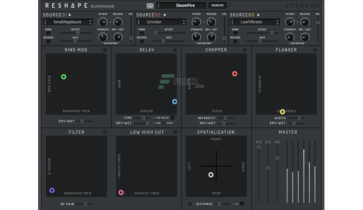Image resolution: width=363 pixels, height=210 pixels.
Task: Click the BP Gain slider
Action: 84,204
